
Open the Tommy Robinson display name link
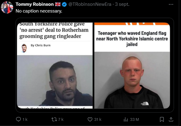click(x=35, y=4)
